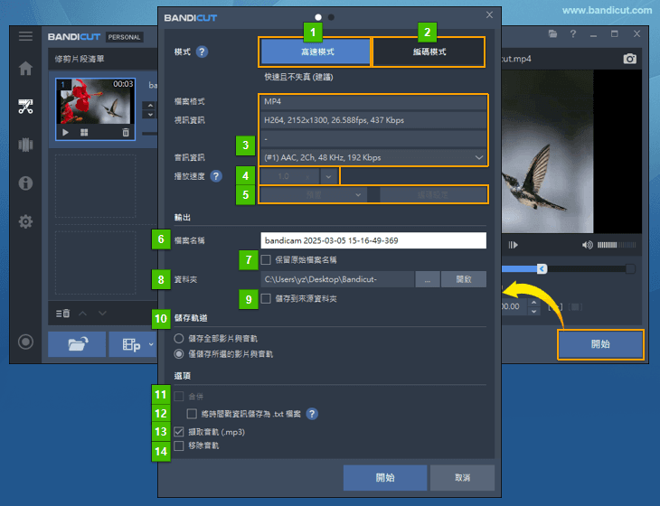Toggle save timestamp info as .txt checkbox
Image resolution: width=660 pixels, height=506 pixels.
point(192,414)
